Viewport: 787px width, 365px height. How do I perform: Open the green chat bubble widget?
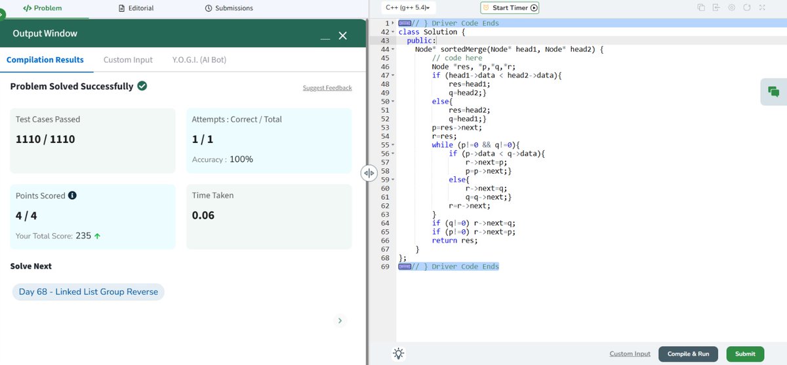pos(774,92)
